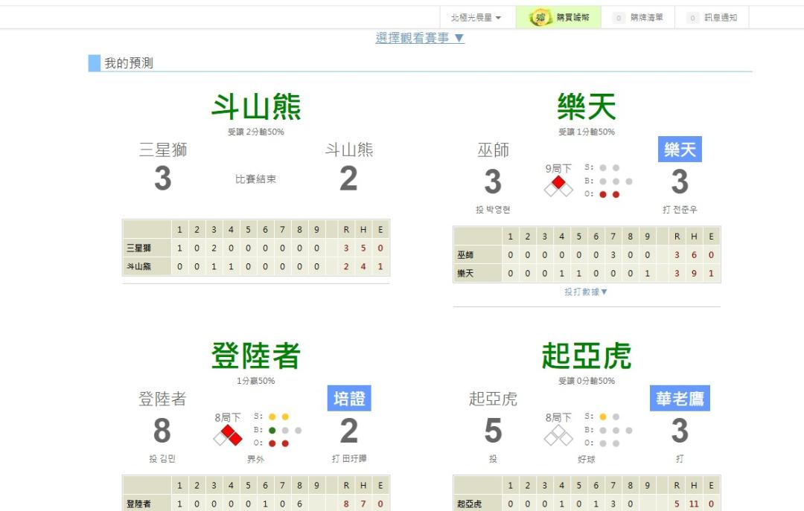Click the 8局下 inning label in 起亞虎 game

click(558, 417)
